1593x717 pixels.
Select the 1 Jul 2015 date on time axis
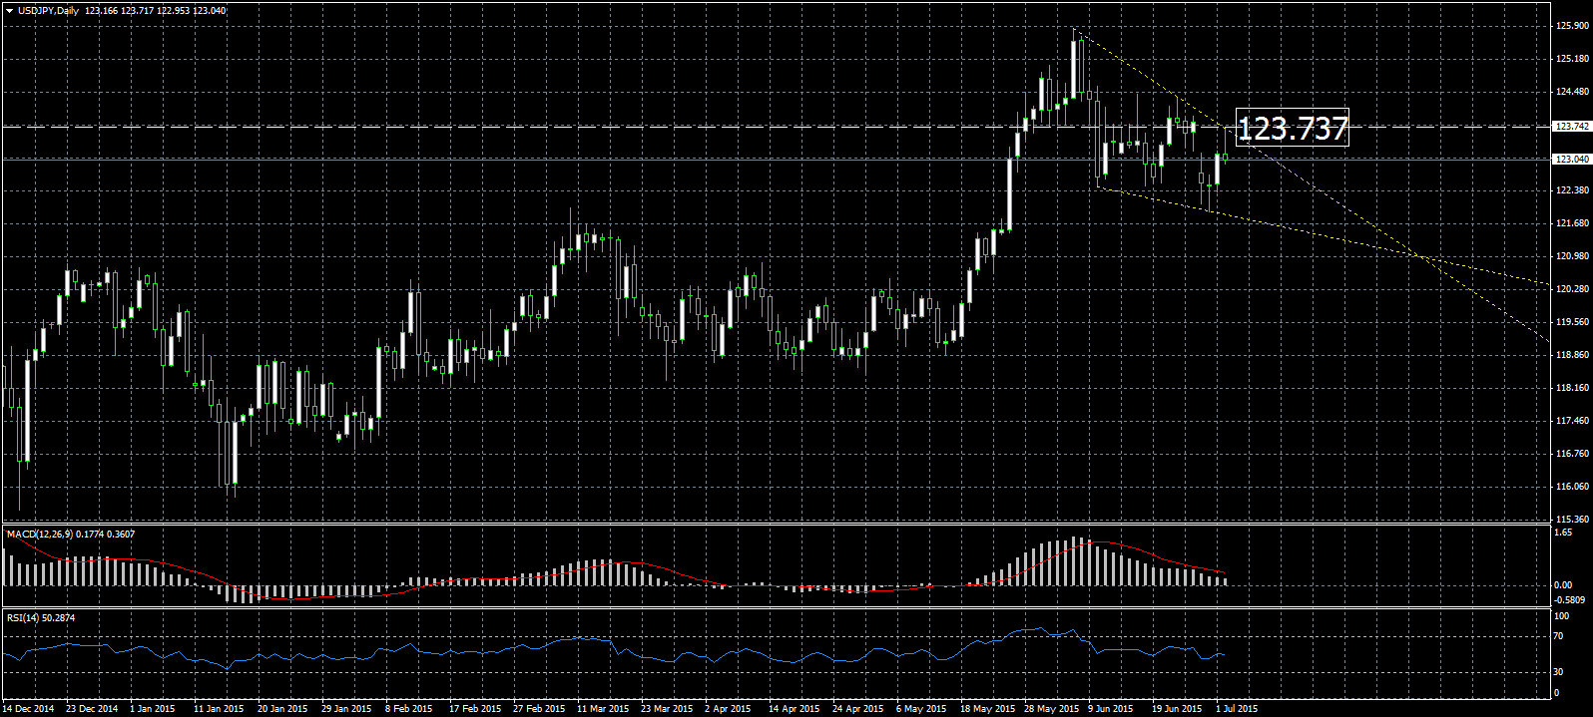pyautogui.click(x=1236, y=709)
